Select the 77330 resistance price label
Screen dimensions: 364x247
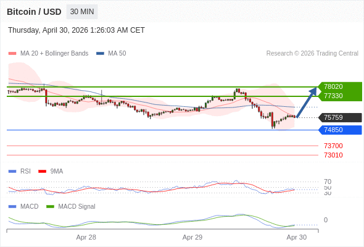click(333, 96)
